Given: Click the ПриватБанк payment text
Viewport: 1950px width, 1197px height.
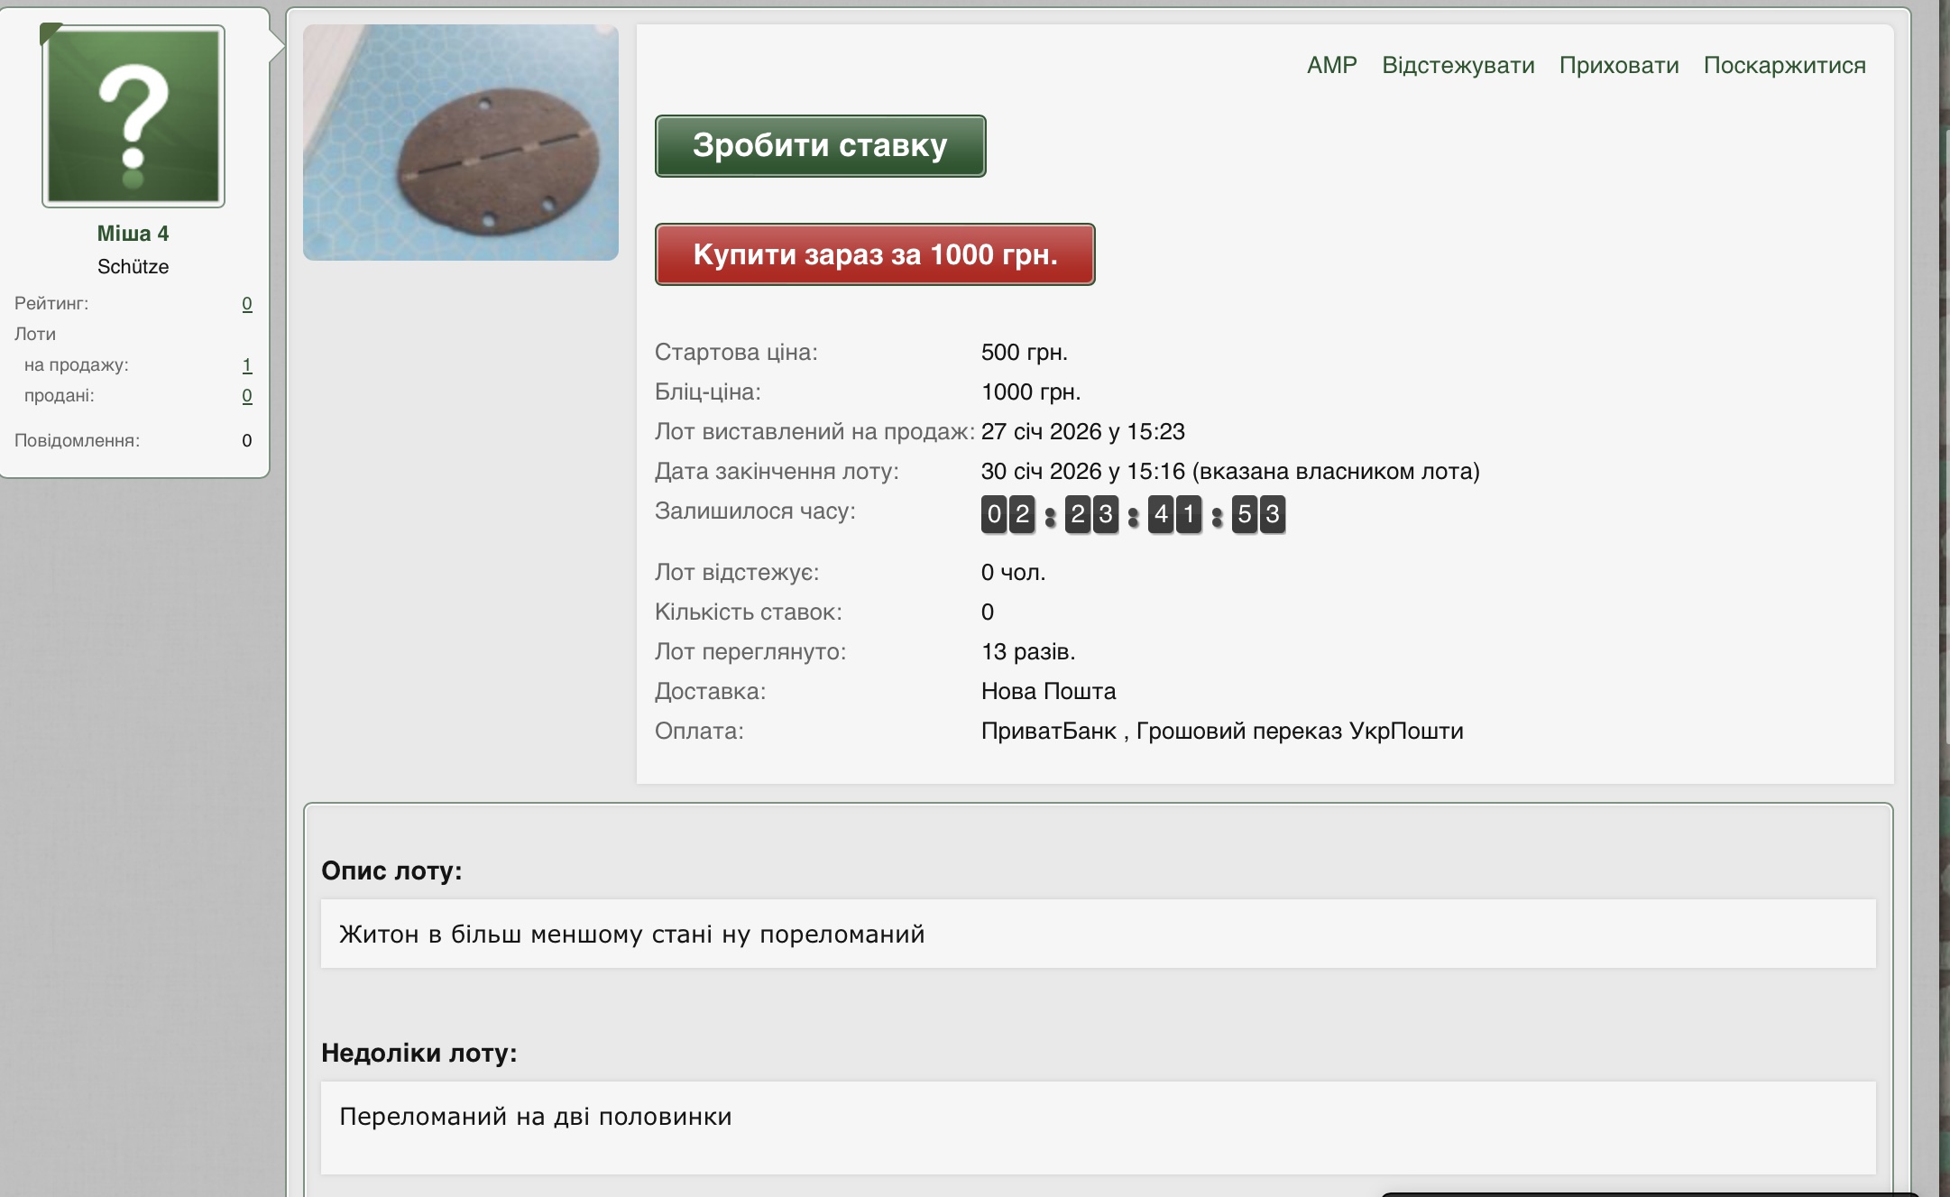Looking at the screenshot, I should coord(1048,732).
